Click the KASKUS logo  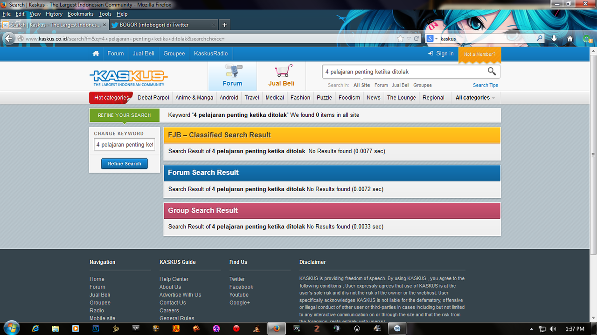click(129, 77)
